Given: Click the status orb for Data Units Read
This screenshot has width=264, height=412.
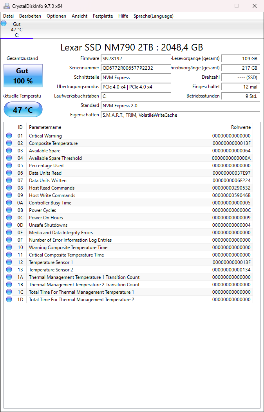Looking at the screenshot, I should [x=9, y=173].
